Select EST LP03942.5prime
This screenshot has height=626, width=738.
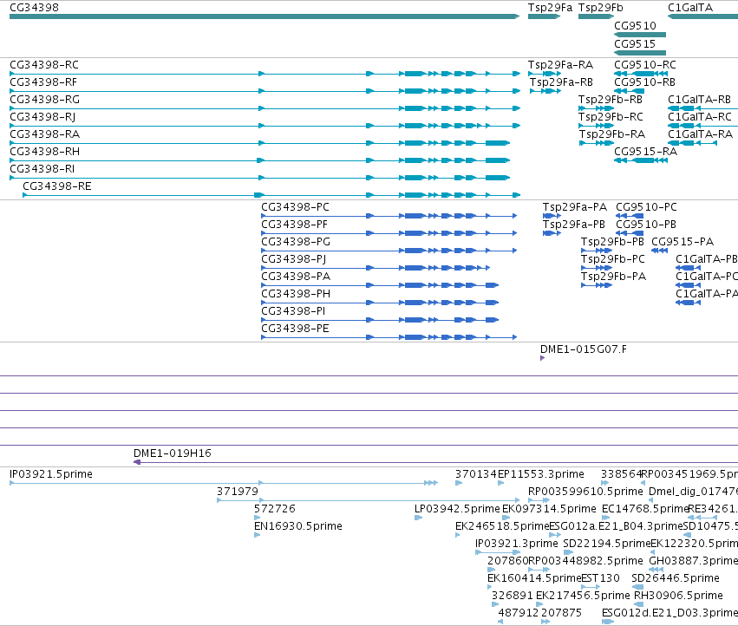(x=418, y=518)
